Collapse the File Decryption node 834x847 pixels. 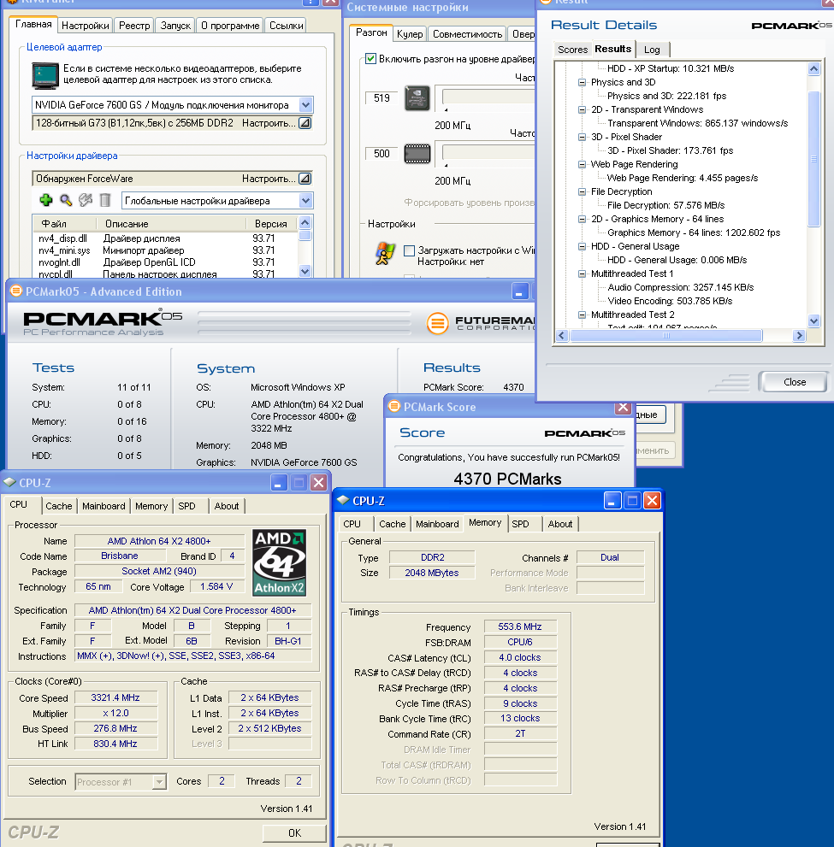tap(583, 191)
